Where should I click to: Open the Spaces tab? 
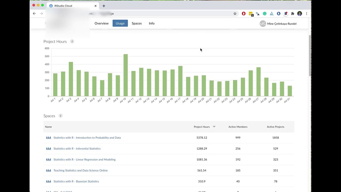click(137, 23)
